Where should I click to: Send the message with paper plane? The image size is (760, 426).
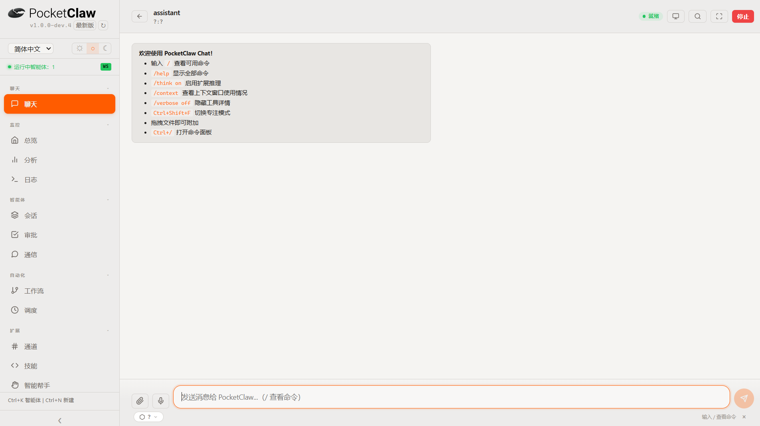tap(744, 398)
